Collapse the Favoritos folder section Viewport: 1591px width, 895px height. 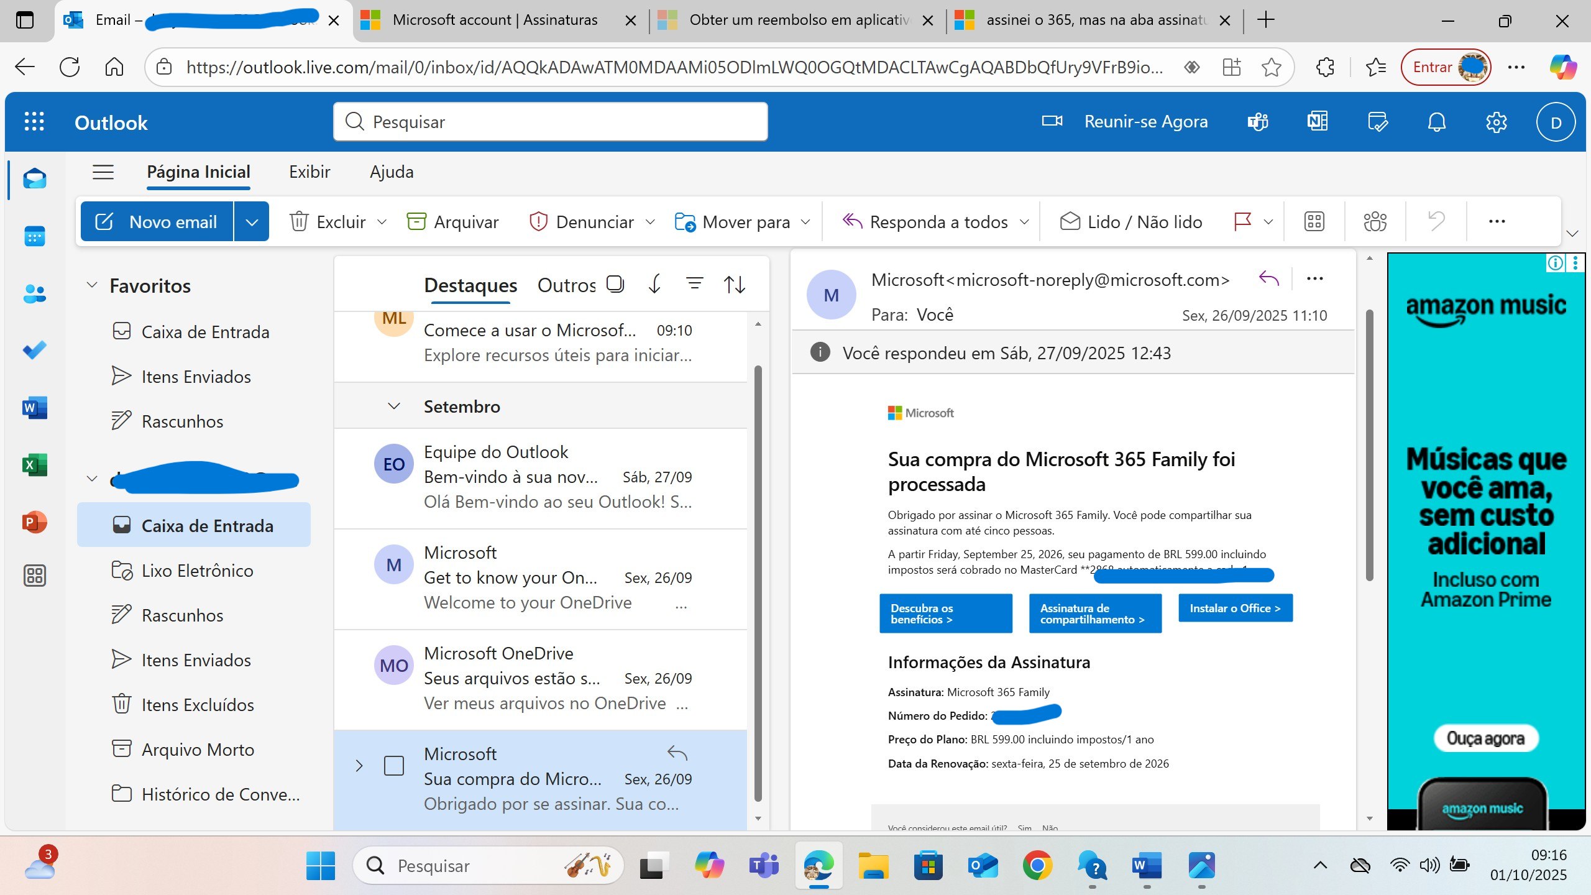pos(92,285)
